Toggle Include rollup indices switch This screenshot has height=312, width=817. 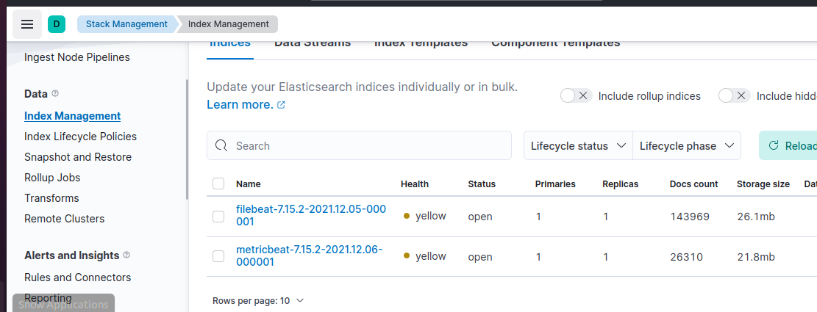tap(576, 95)
